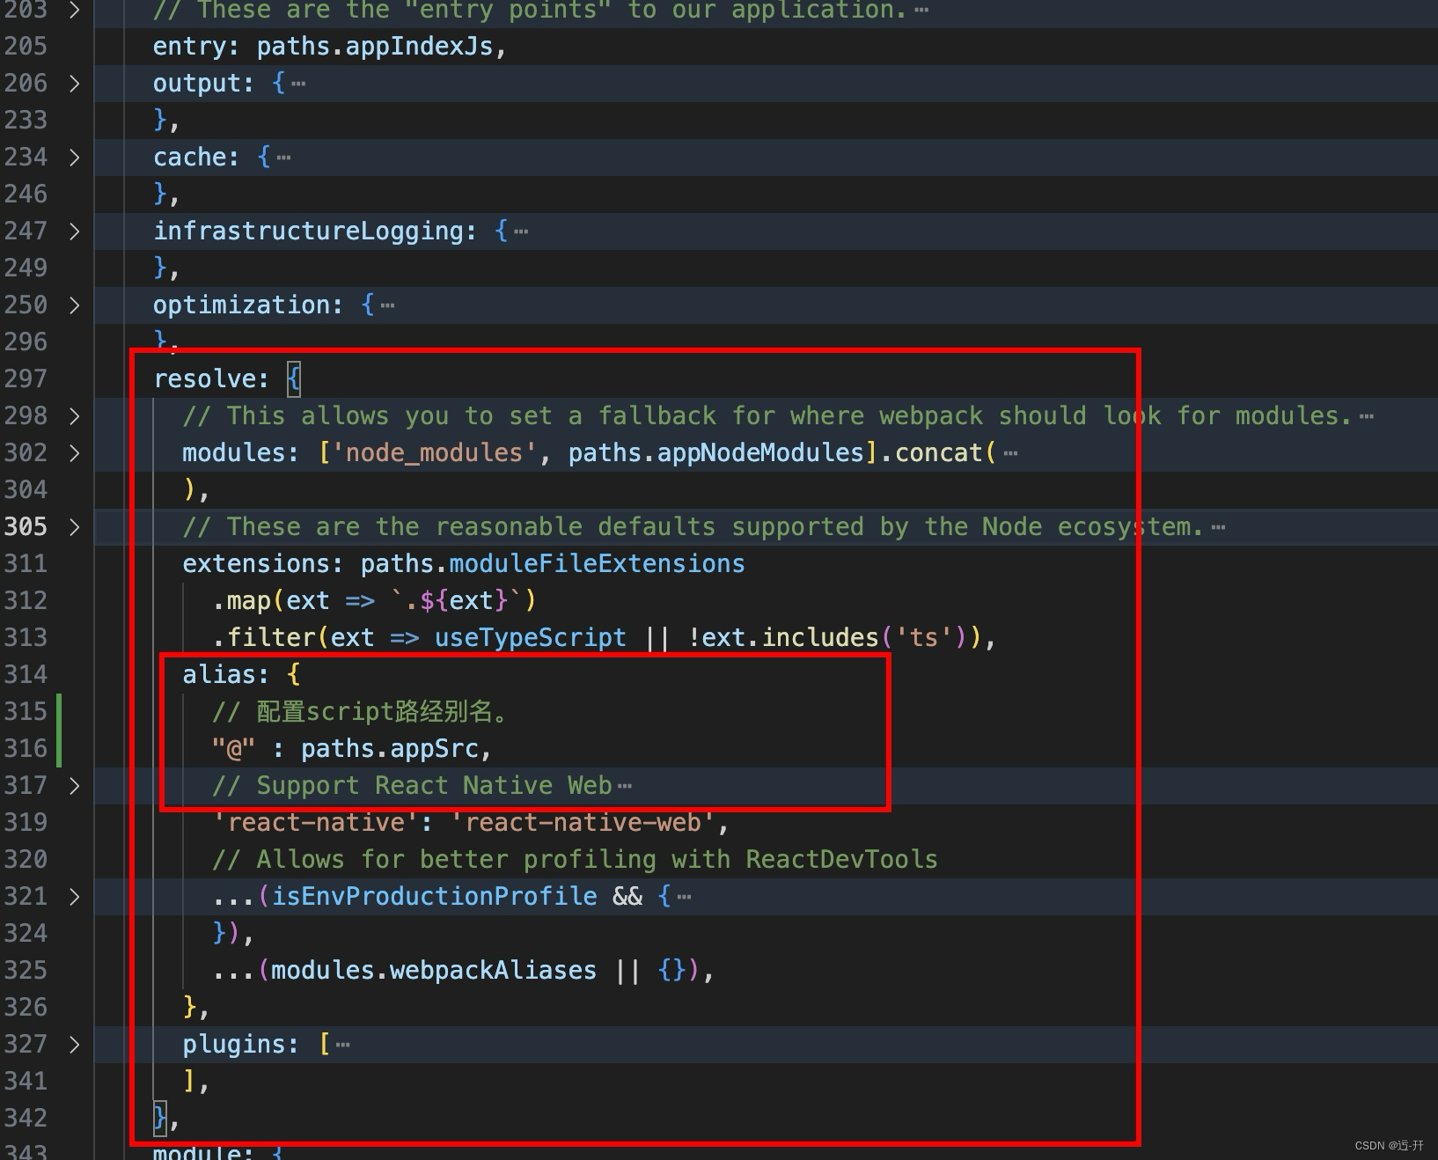Expand the folded plugins array
The width and height of the screenshot is (1438, 1160).
coord(74,1045)
